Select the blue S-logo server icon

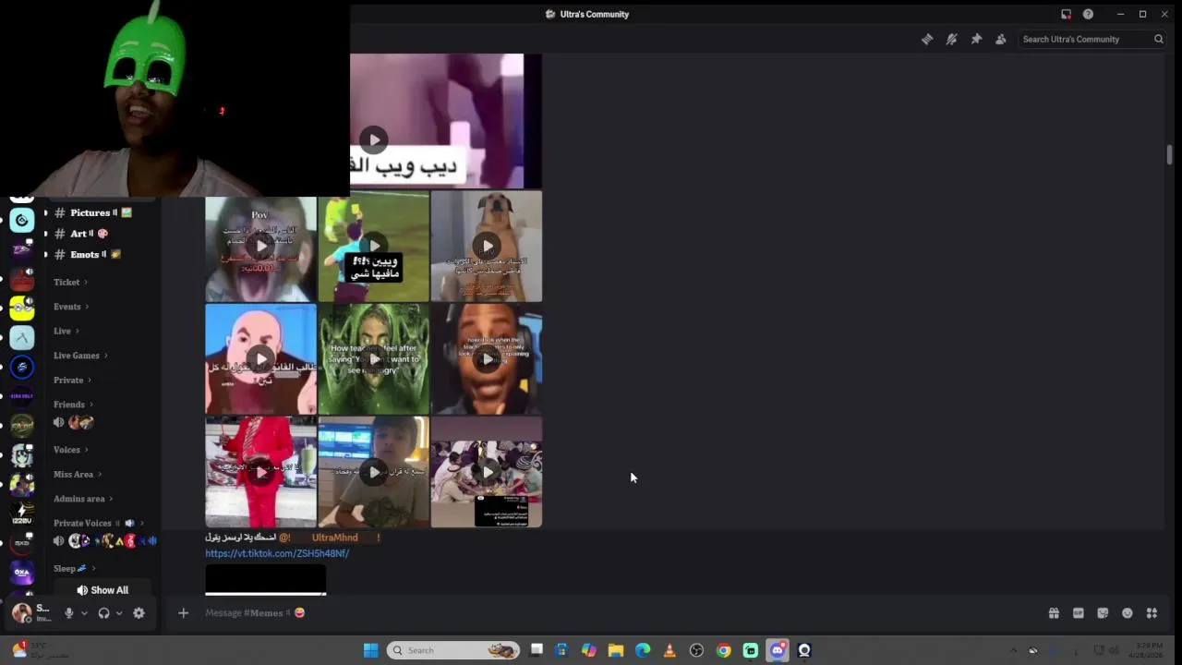tap(21, 367)
